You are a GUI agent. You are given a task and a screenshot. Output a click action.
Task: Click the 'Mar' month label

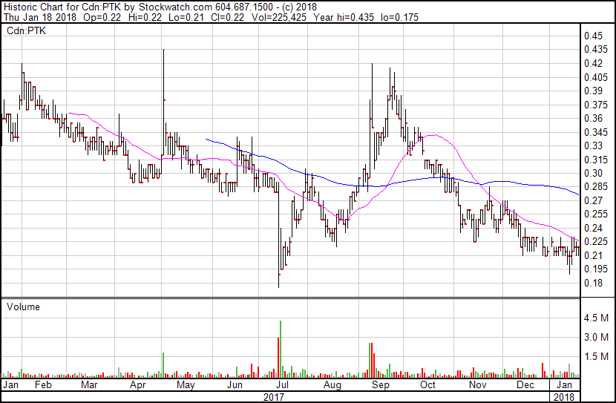tap(89, 384)
